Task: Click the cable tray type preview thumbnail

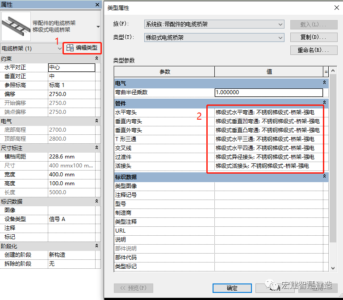Action: [16, 26]
